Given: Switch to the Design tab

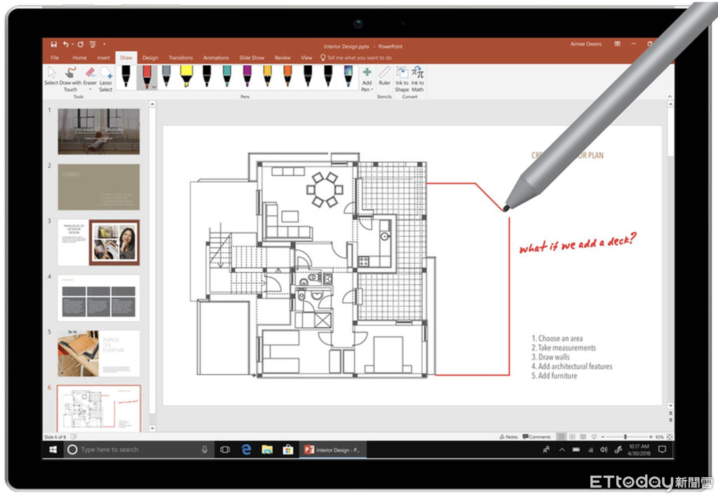Looking at the screenshot, I should (150, 57).
